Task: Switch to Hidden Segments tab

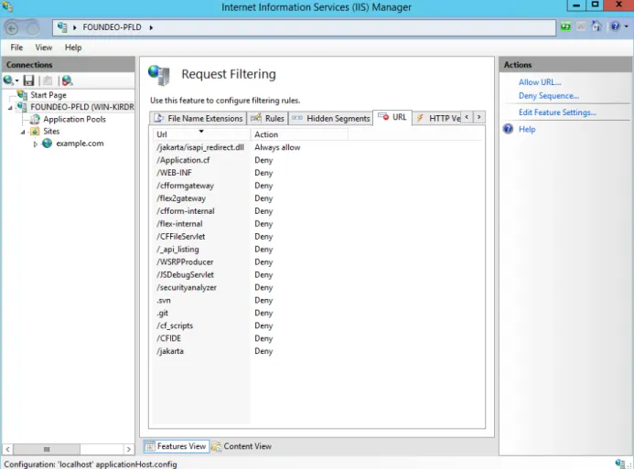Action: [x=330, y=118]
